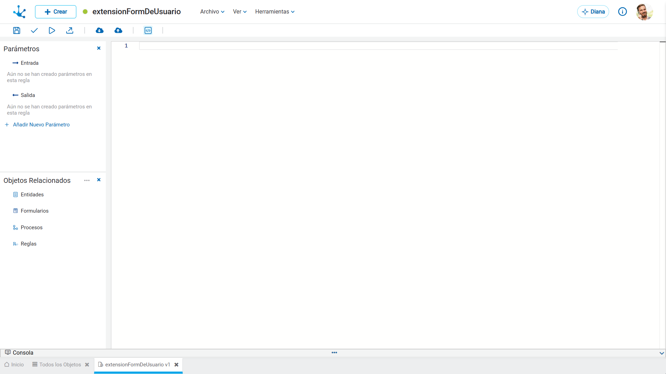Open the Ver dropdown menu
666x374 pixels.
(240, 12)
